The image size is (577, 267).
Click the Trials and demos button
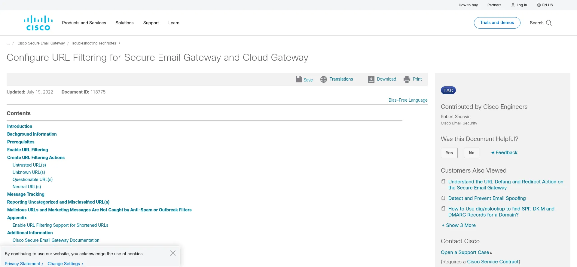tap(497, 23)
